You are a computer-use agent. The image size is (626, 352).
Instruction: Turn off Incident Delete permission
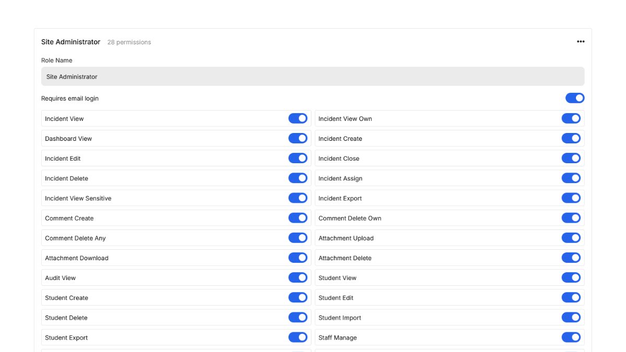pyautogui.click(x=298, y=178)
